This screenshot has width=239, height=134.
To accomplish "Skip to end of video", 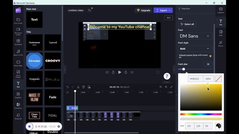I will point(132,72).
